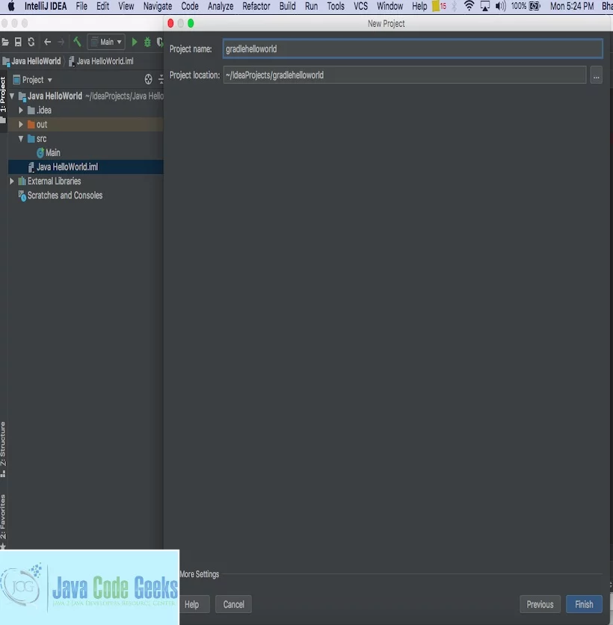The height and width of the screenshot is (625, 613).
Task: Click the Open folder toolbar icon
Action: pos(5,42)
